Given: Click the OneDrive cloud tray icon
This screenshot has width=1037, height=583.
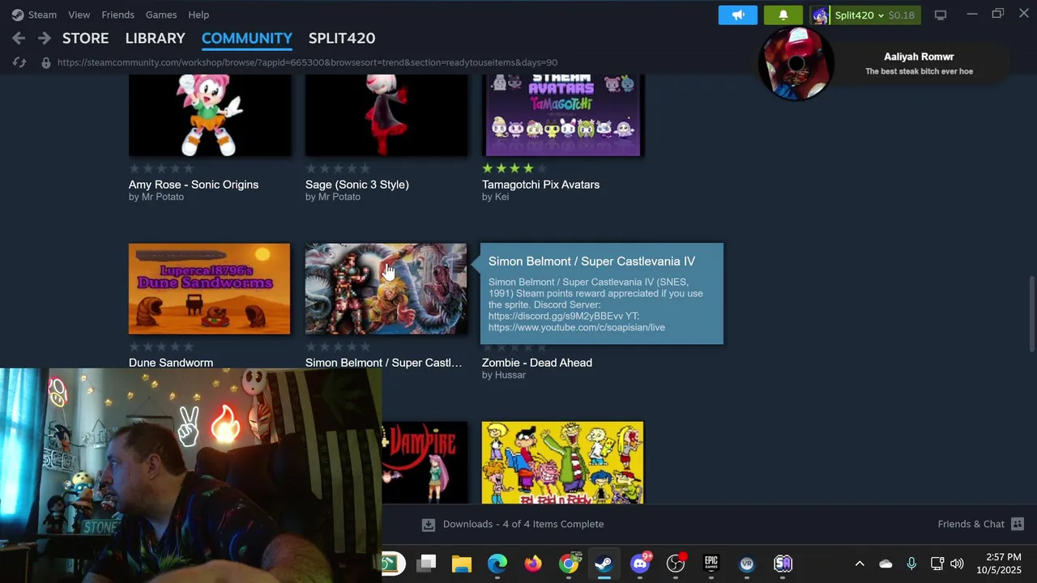Looking at the screenshot, I should (886, 564).
